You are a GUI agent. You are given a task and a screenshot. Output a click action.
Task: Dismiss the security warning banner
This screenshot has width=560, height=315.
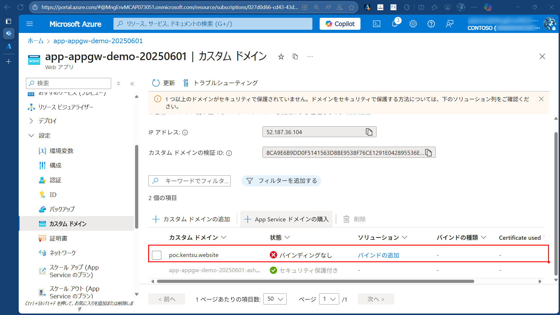coord(541,99)
